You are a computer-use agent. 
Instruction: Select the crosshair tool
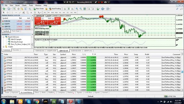click(8, 12)
